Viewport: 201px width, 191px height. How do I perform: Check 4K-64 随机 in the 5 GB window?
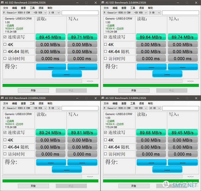pyautogui.click(x=5, y=147)
